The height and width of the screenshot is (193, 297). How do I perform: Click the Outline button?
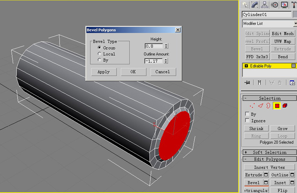click(280, 175)
